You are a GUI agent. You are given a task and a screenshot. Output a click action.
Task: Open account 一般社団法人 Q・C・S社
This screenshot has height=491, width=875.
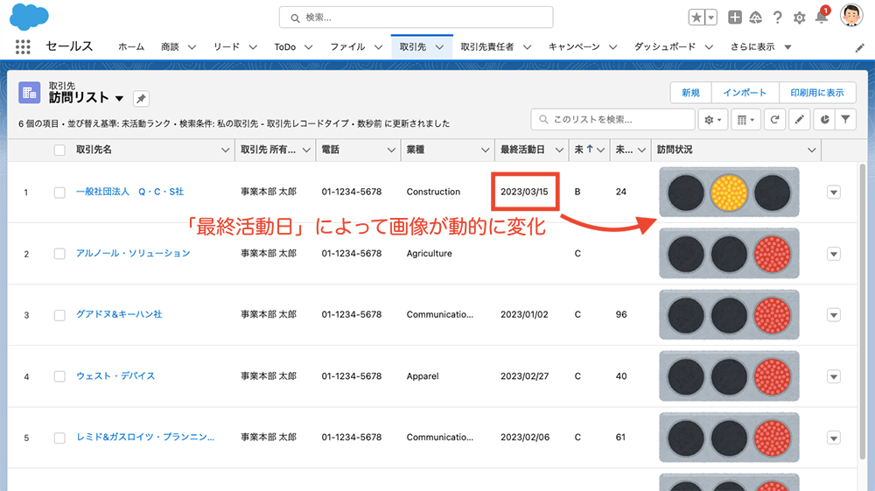130,192
